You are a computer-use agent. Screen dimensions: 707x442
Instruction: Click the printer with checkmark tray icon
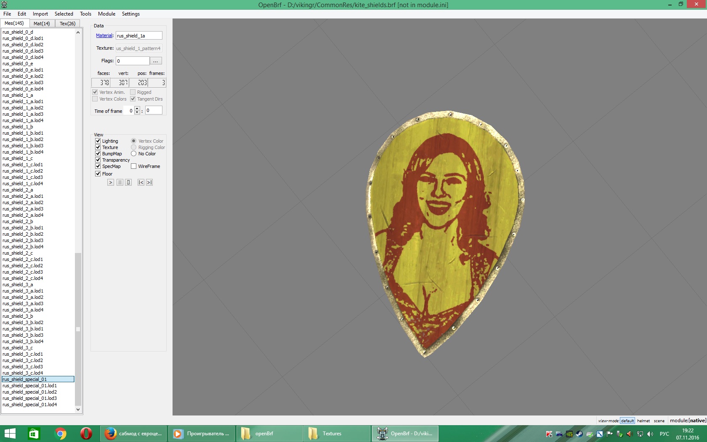coord(590,434)
